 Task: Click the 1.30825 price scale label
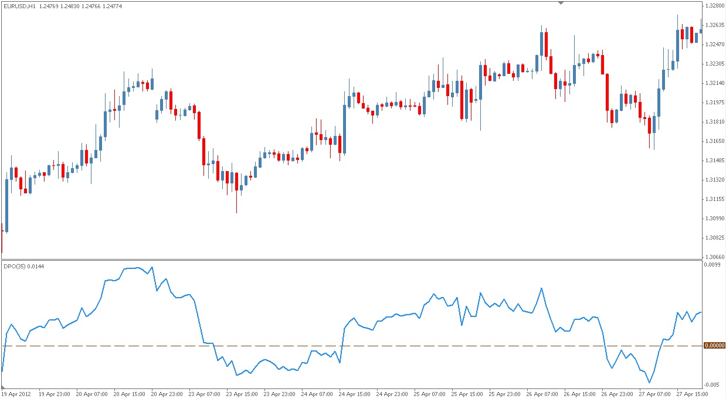[x=715, y=238]
